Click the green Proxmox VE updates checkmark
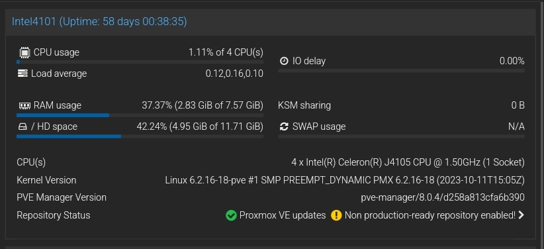544x249 pixels. [231, 215]
